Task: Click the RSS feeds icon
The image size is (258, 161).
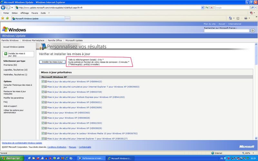Action: (x=238, y=18)
